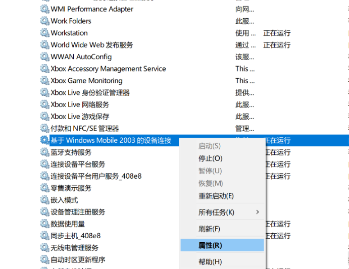The image size is (349, 269).
Task: Select the 付款和 NFC/SE 管理器 service
Action: coord(85,129)
